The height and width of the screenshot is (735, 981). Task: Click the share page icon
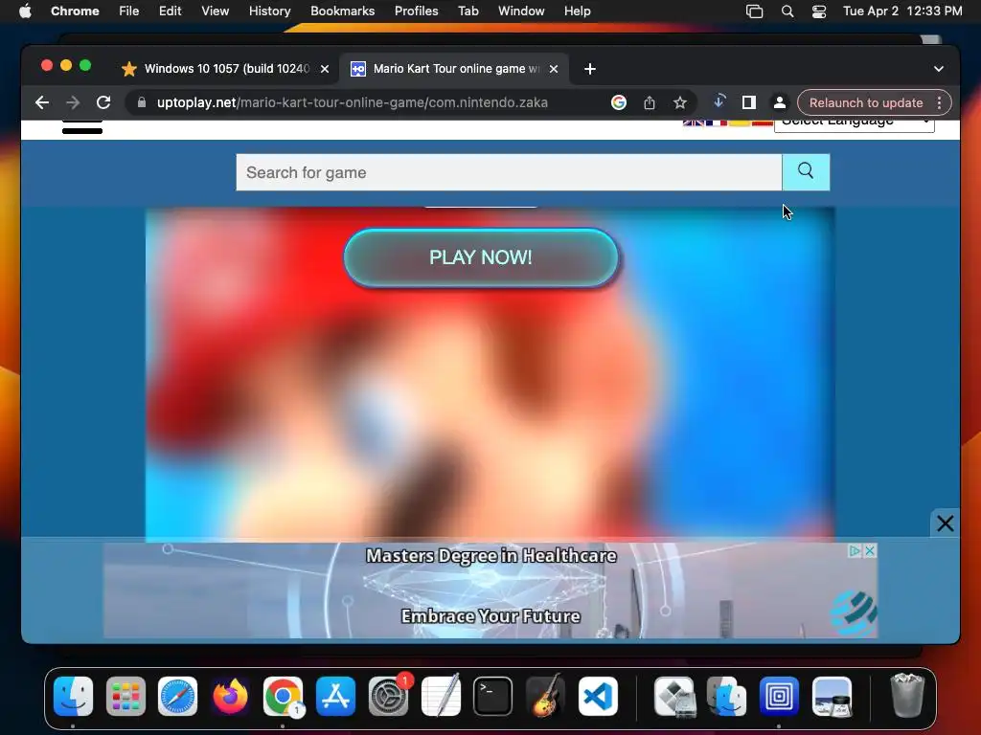650,102
